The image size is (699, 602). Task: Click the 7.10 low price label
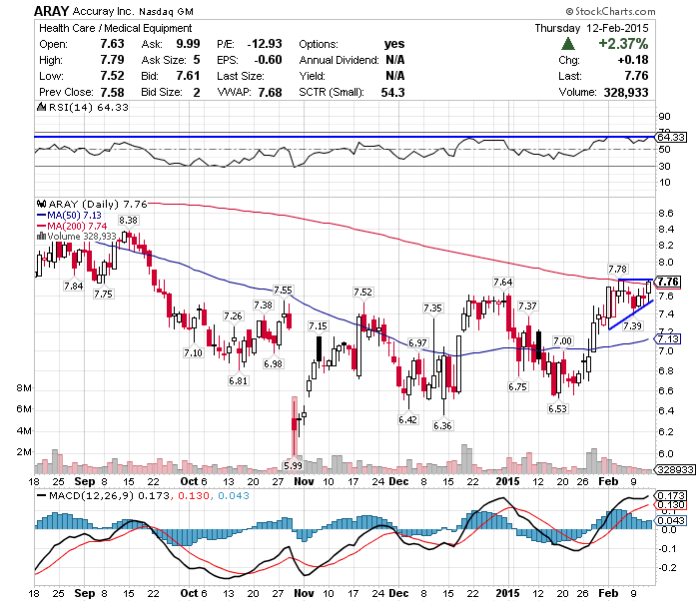(x=193, y=352)
